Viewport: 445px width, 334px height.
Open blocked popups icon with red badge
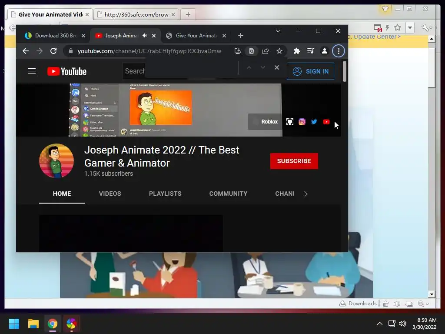coord(378,27)
